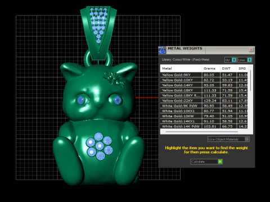Select the White Gold:9K PdW row
This screenshot has width=270, height=202.
[x=204, y=105]
